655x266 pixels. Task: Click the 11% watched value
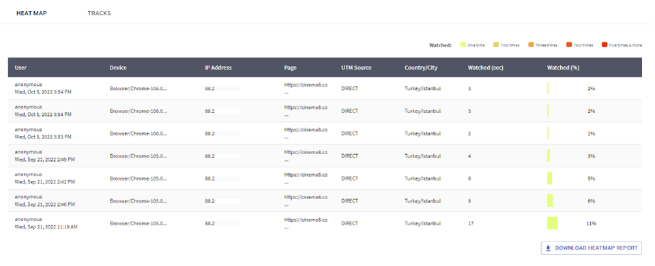pyautogui.click(x=591, y=224)
